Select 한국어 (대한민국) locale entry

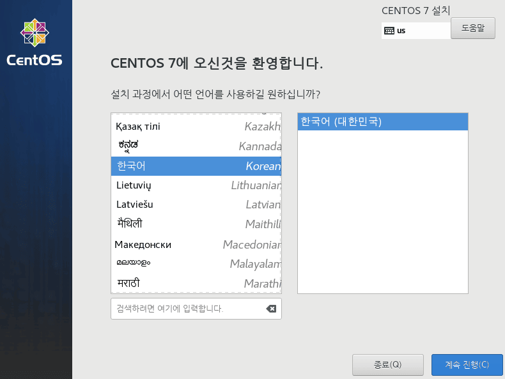click(383, 121)
